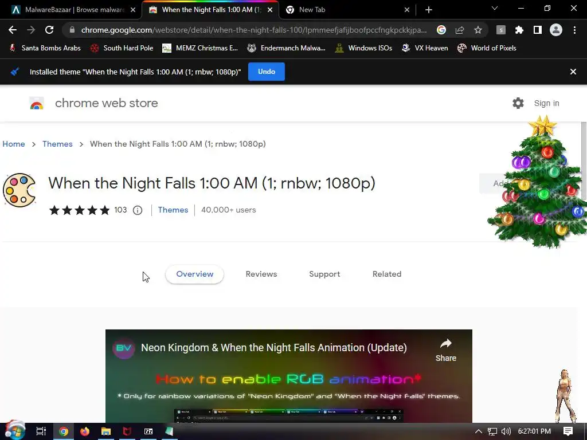Image resolution: width=587 pixels, height=440 pixels.
Task: Open South Hard Pole bookmark
Action: [122, 48]
